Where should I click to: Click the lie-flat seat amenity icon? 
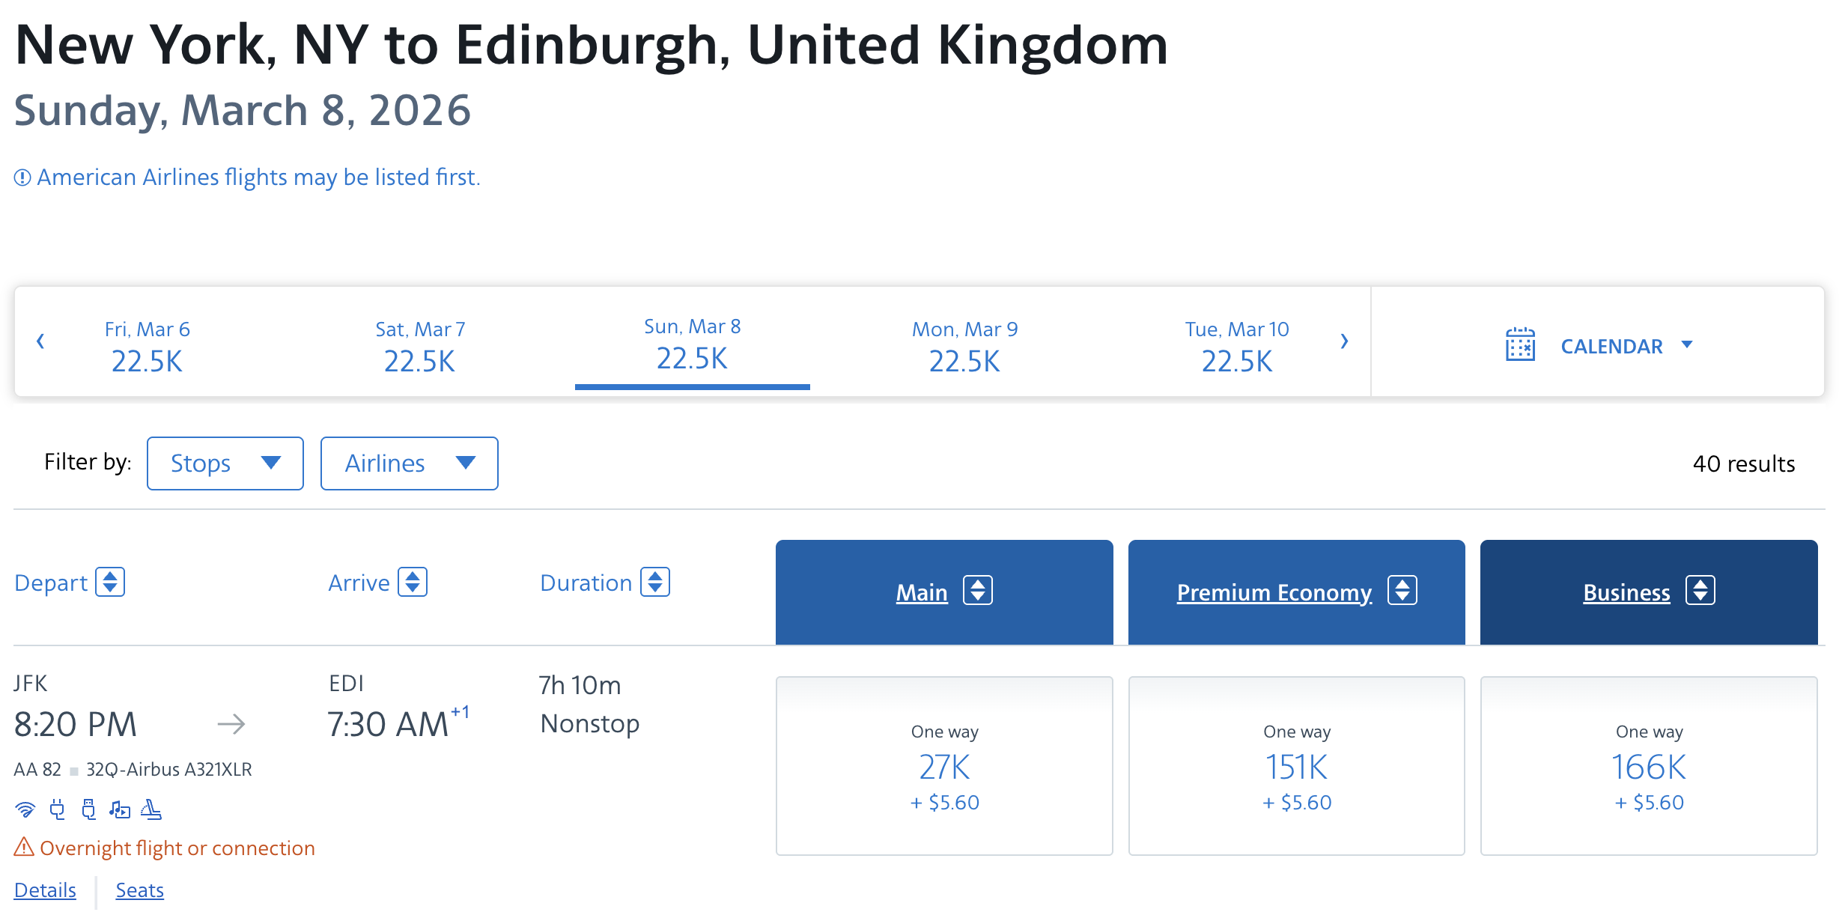[151, 810]
